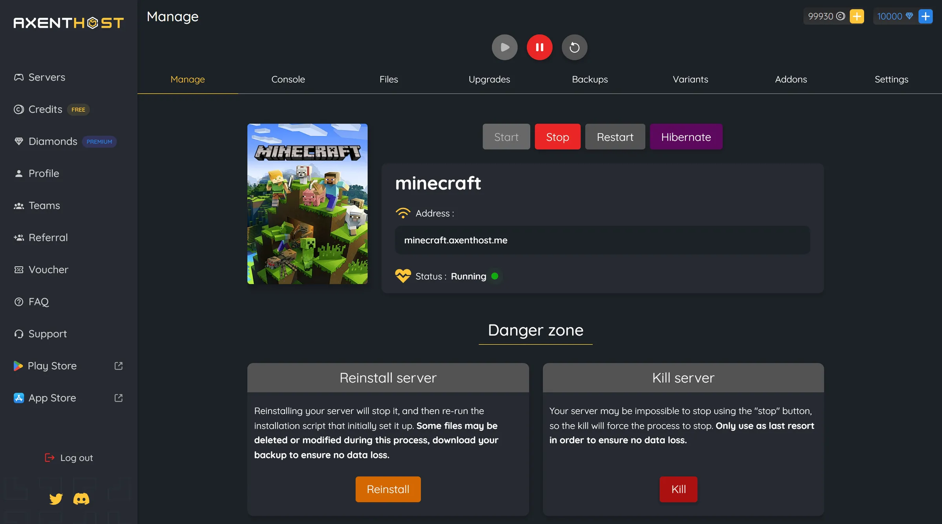Kill the server in the Danger zone

(x=678, y=489)
